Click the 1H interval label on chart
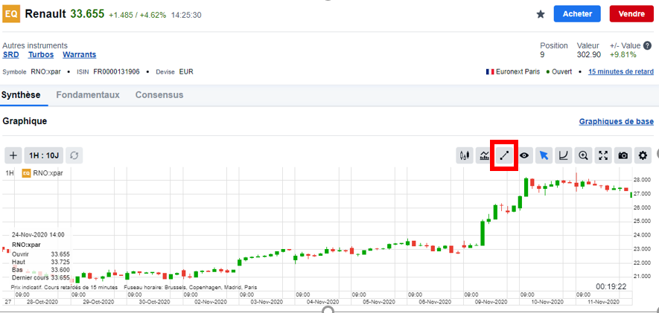This screenshot has width=659, height=313. pyautogui.click(x=9, y=172)
